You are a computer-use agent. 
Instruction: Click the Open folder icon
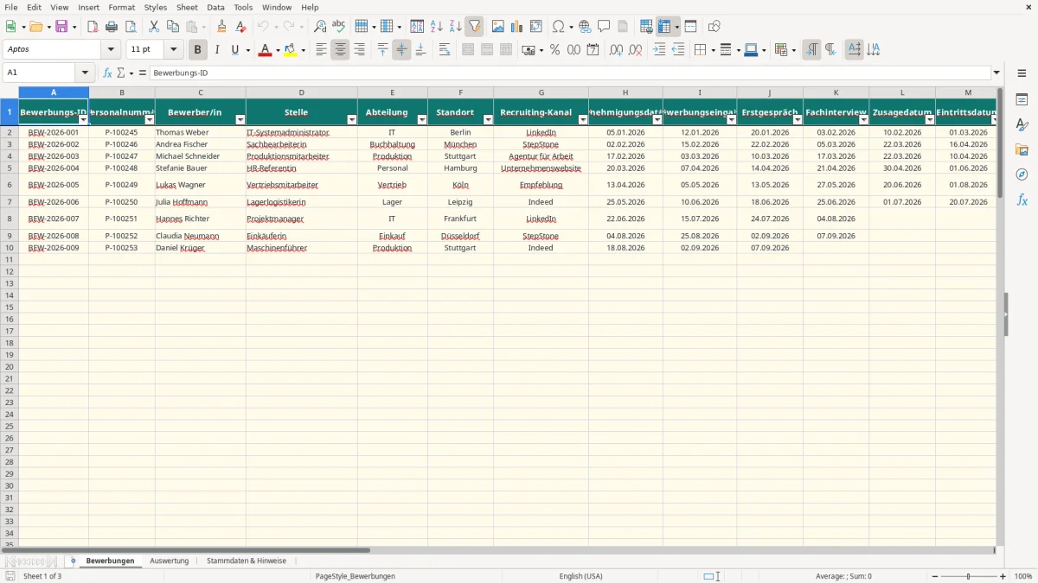[35, 27]
